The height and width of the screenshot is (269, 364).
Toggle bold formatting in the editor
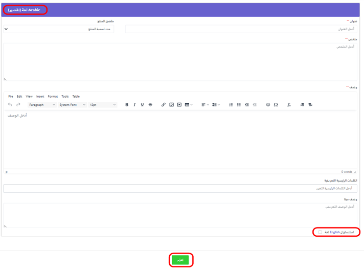[127, 105]
